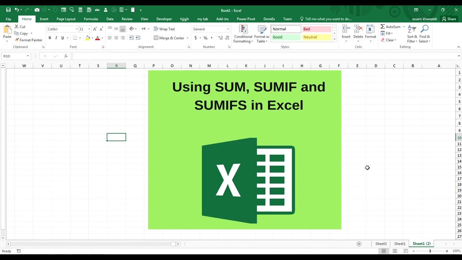Viewport: 462px width, 260px height.
Task: Apply comma style number format
Action: [x=212, y=38]
